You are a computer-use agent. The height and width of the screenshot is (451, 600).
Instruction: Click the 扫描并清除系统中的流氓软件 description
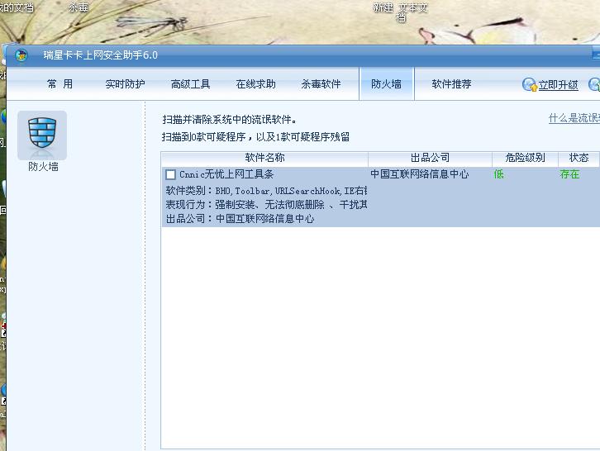coord(230,120)
